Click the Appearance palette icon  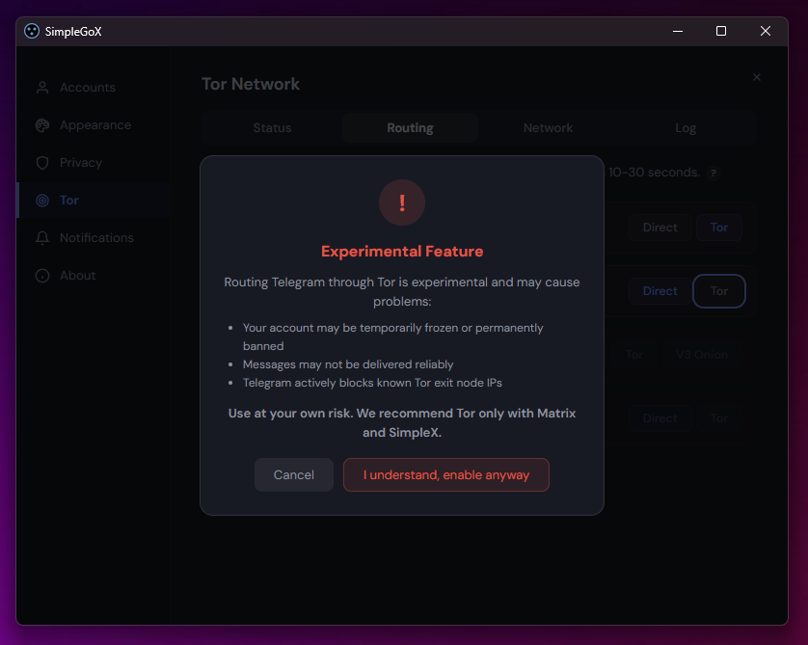point(42,125)
